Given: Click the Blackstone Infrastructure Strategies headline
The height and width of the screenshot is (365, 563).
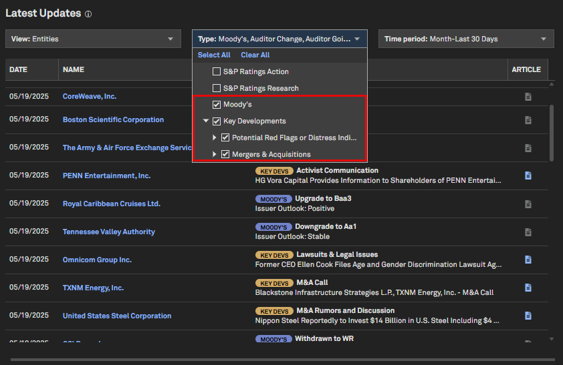Looking at the screenshot, I should coord(374,293).
